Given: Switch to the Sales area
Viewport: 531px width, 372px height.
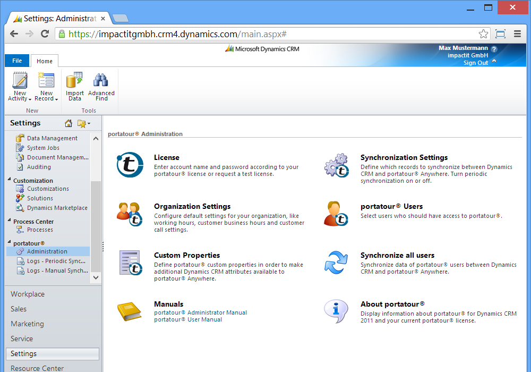Looking at the screenshot, I should coord(18,309).
